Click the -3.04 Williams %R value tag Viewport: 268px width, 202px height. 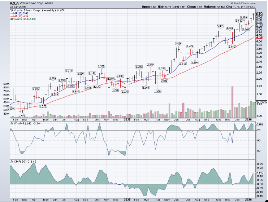[x=259, y=124]
